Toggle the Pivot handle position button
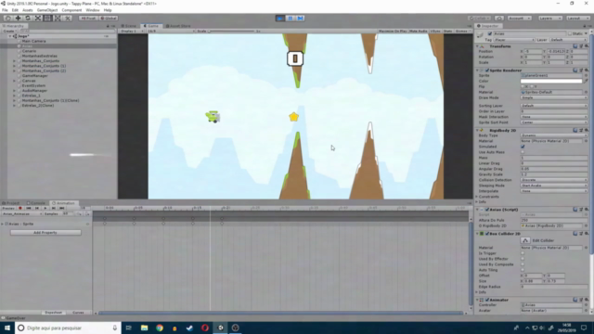The width and height of the screenshot is (594, 334). 88,19
